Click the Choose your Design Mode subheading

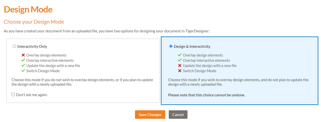pos(34,22)
